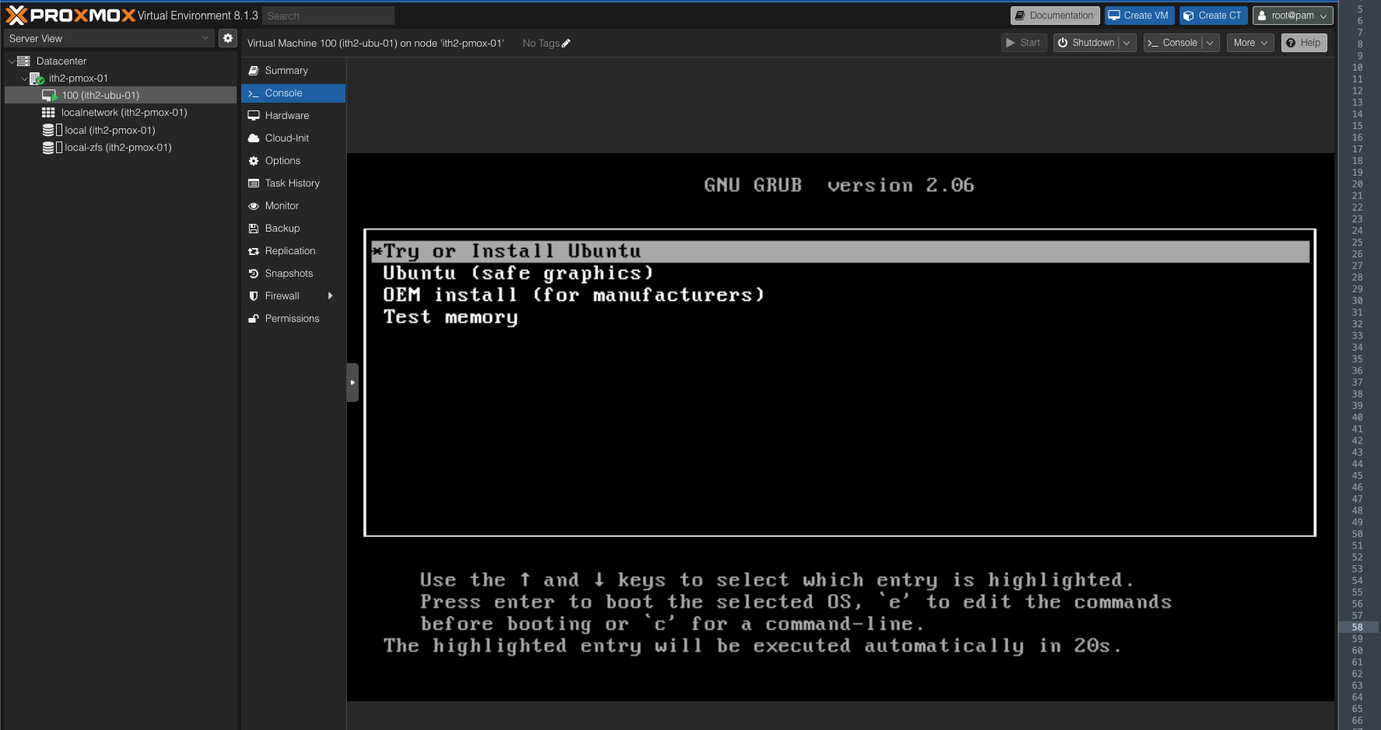1381x730 pixels.
Task: Edit tags using the No Tags pencil
Action: click(x=567, y=43)
